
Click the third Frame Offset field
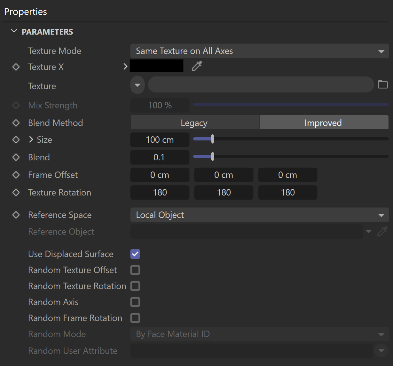click(x=288, y=175)
